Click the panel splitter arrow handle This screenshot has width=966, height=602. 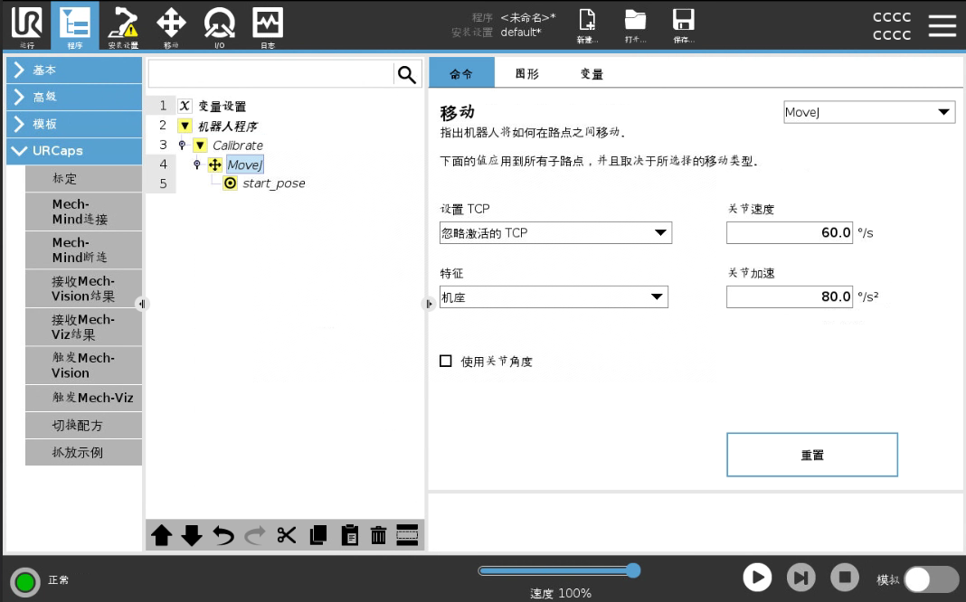429,304
